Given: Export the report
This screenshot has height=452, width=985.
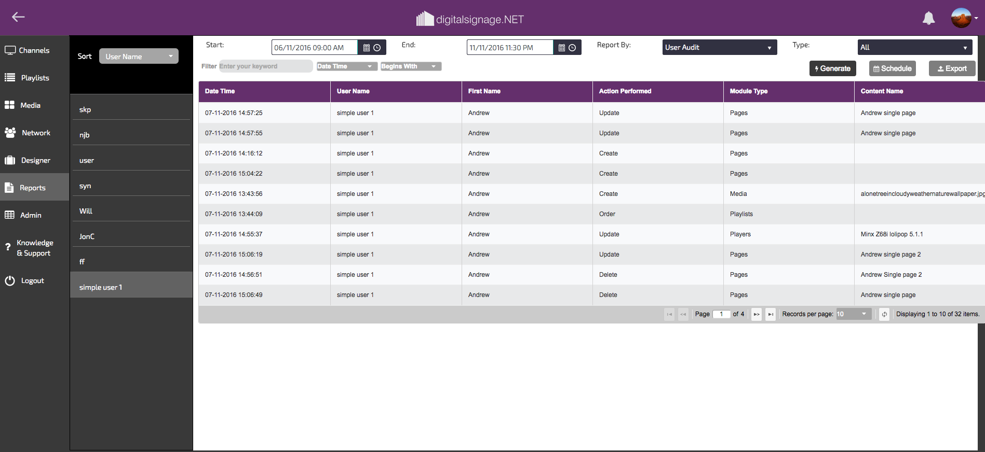Looking at the screenshot, I should [952, 68].
